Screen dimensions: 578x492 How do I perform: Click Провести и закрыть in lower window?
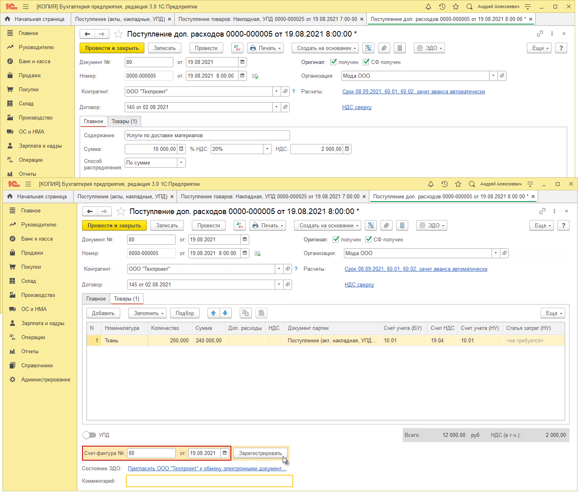(114, 225)
